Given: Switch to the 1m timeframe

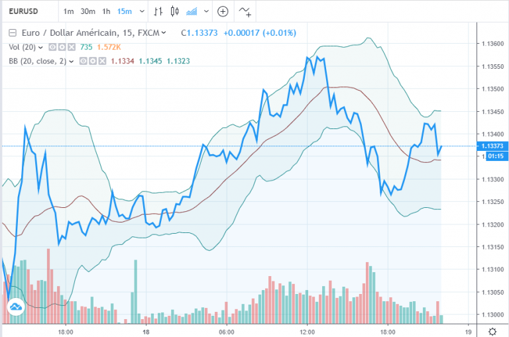Looking at the screenshot, I should click(x=68, y=12).
